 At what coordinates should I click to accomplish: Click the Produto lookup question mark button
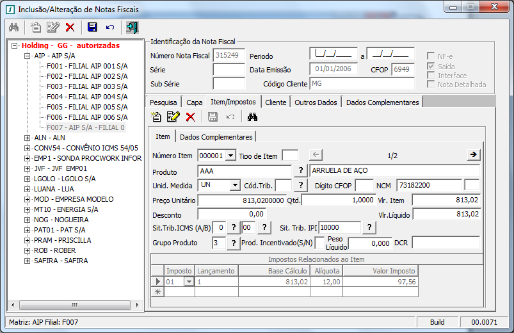(300, 170)
